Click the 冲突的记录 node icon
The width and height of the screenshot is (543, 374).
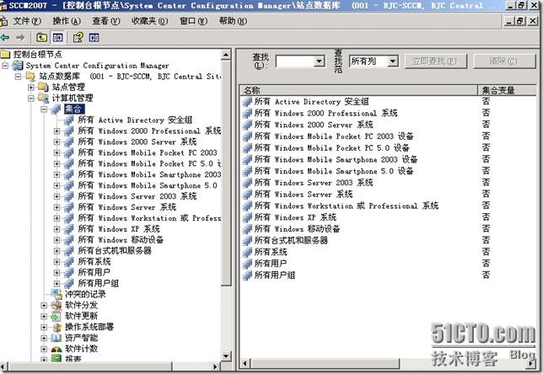click(56, 294)
